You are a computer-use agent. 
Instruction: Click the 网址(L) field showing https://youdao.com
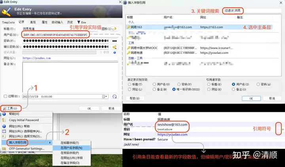pyautogui.click(x=70, y=58)
